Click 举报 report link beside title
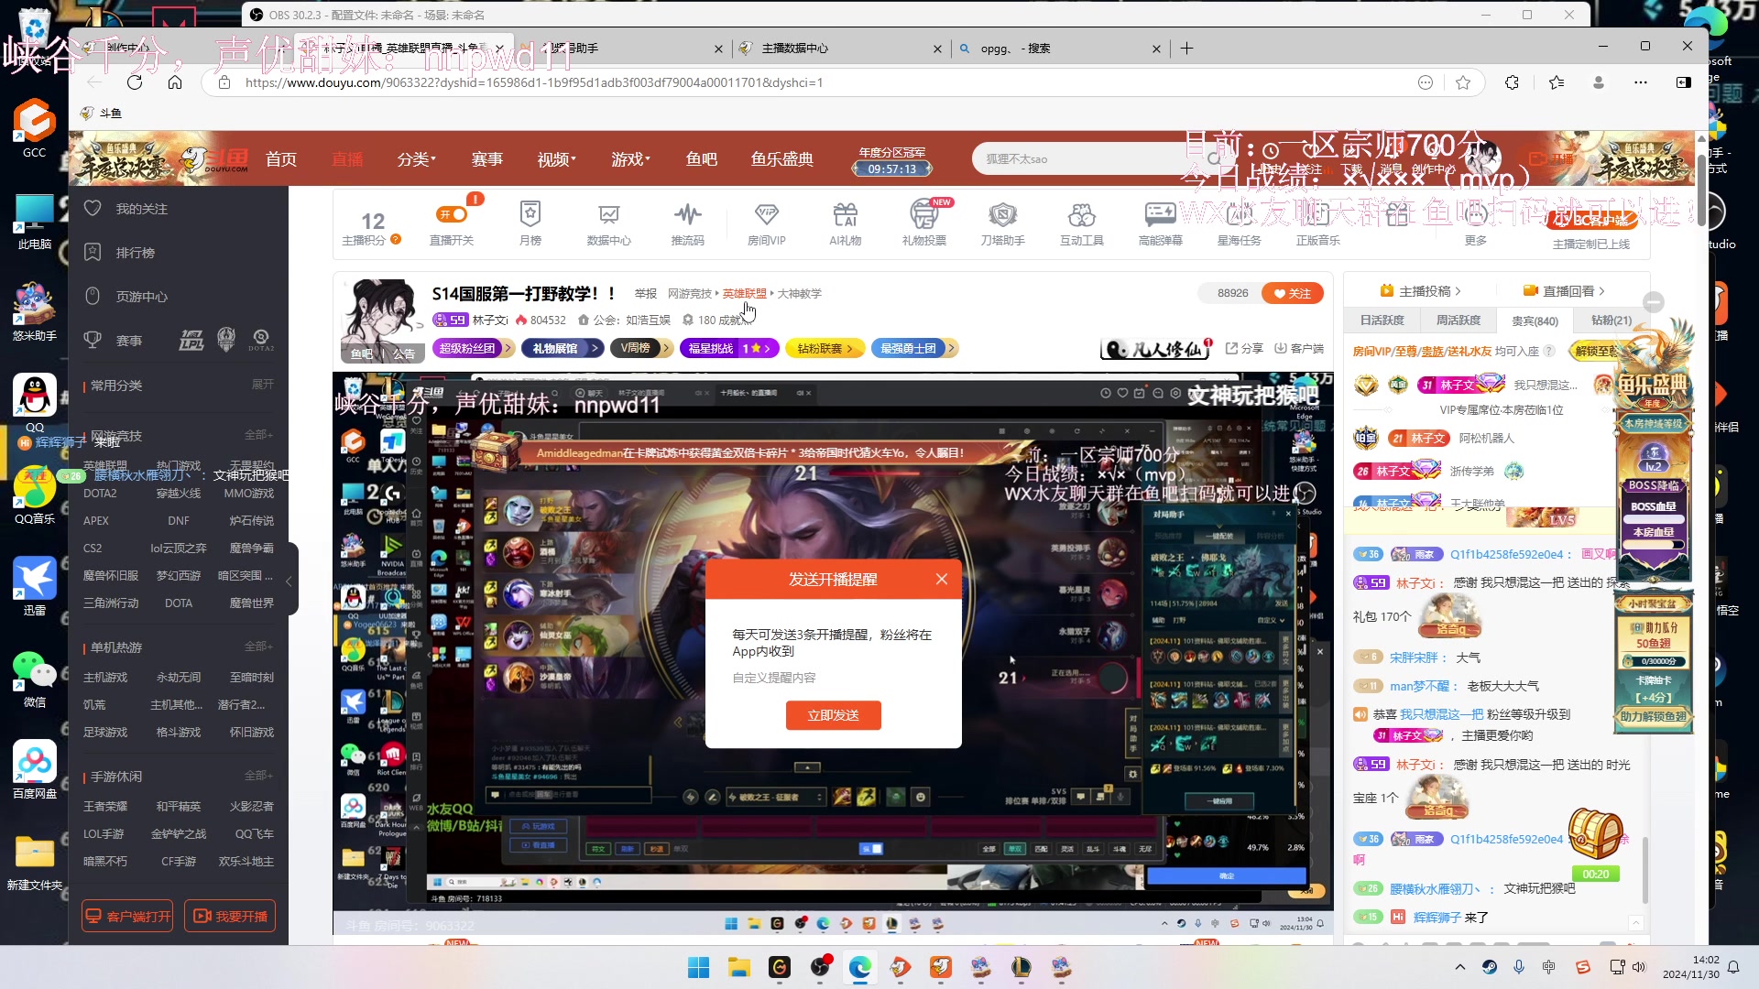Image resolution: width=1759 pixels, height=989 pixels. click(x=646, y=294)
